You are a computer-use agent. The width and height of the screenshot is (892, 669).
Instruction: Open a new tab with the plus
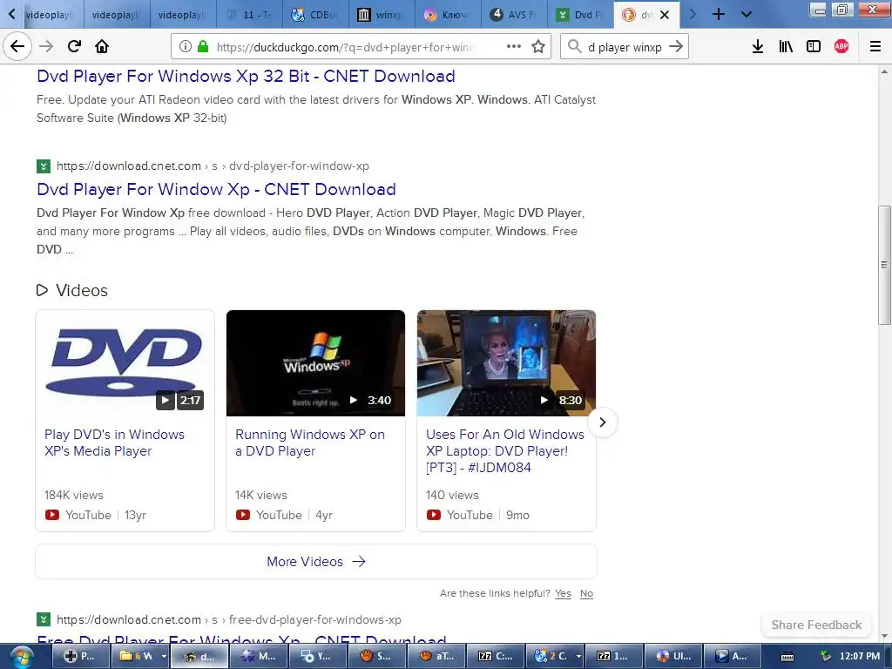(x=719, y=14)
